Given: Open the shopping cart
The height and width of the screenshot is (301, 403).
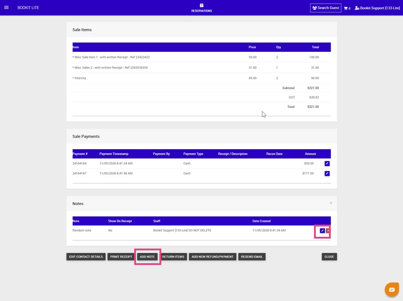Looking at the screenshot, I should 347,8.
